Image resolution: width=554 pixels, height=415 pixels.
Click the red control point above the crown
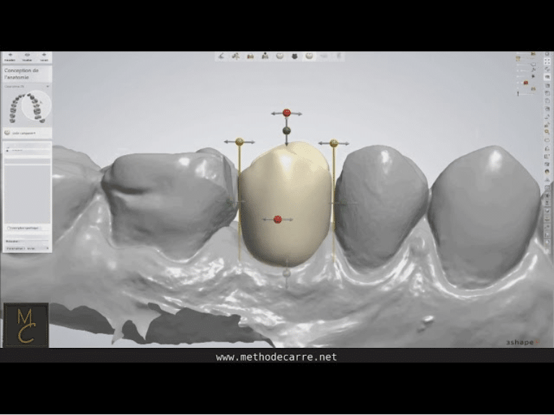tap(286, 113)
